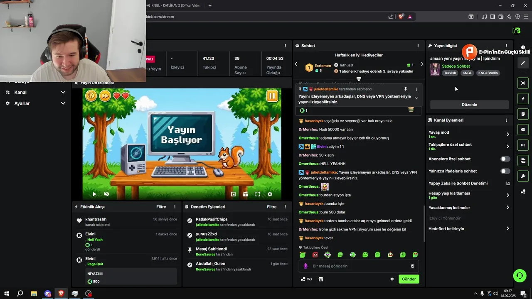Open the Brave browser main menu

pos(526,17)
